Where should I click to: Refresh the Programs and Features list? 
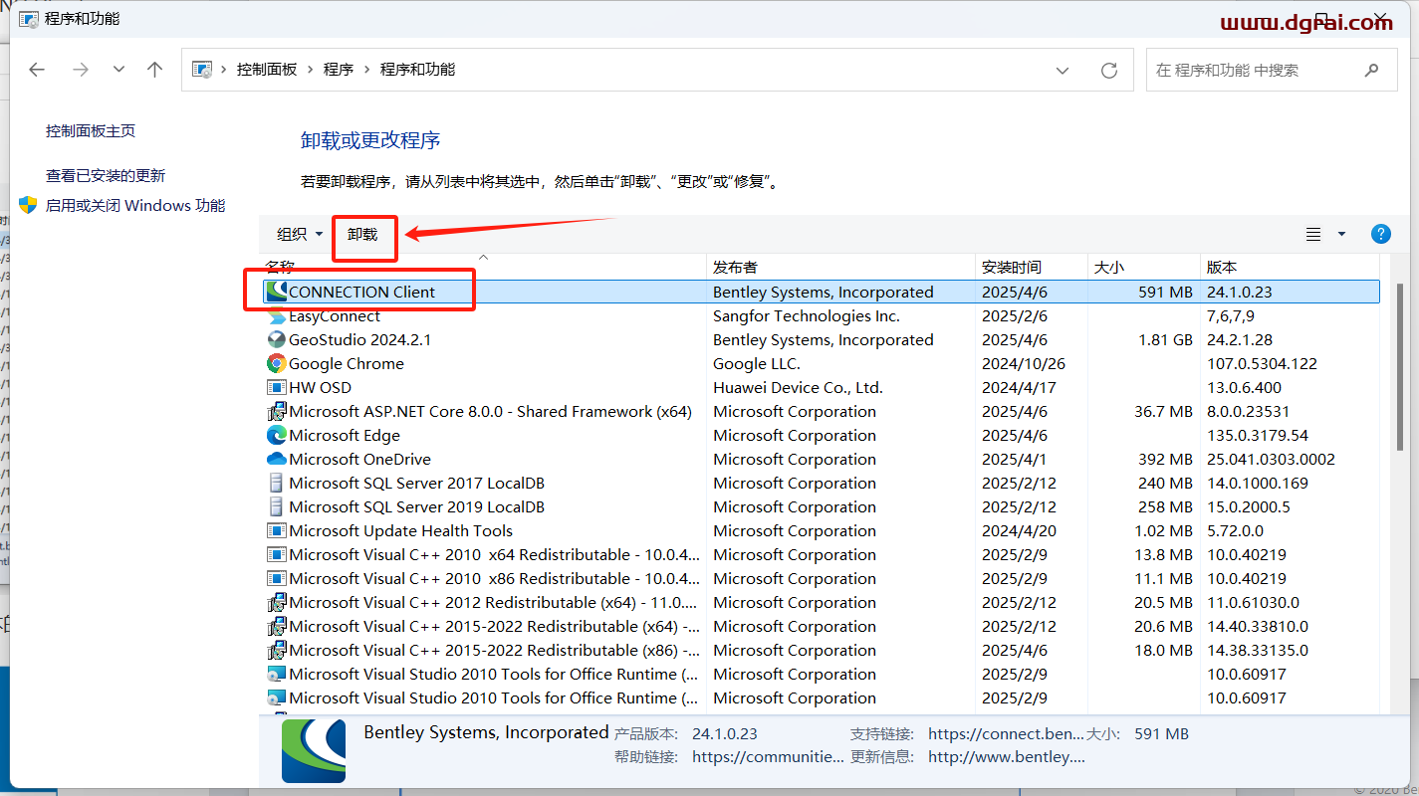click(1109, 71)
